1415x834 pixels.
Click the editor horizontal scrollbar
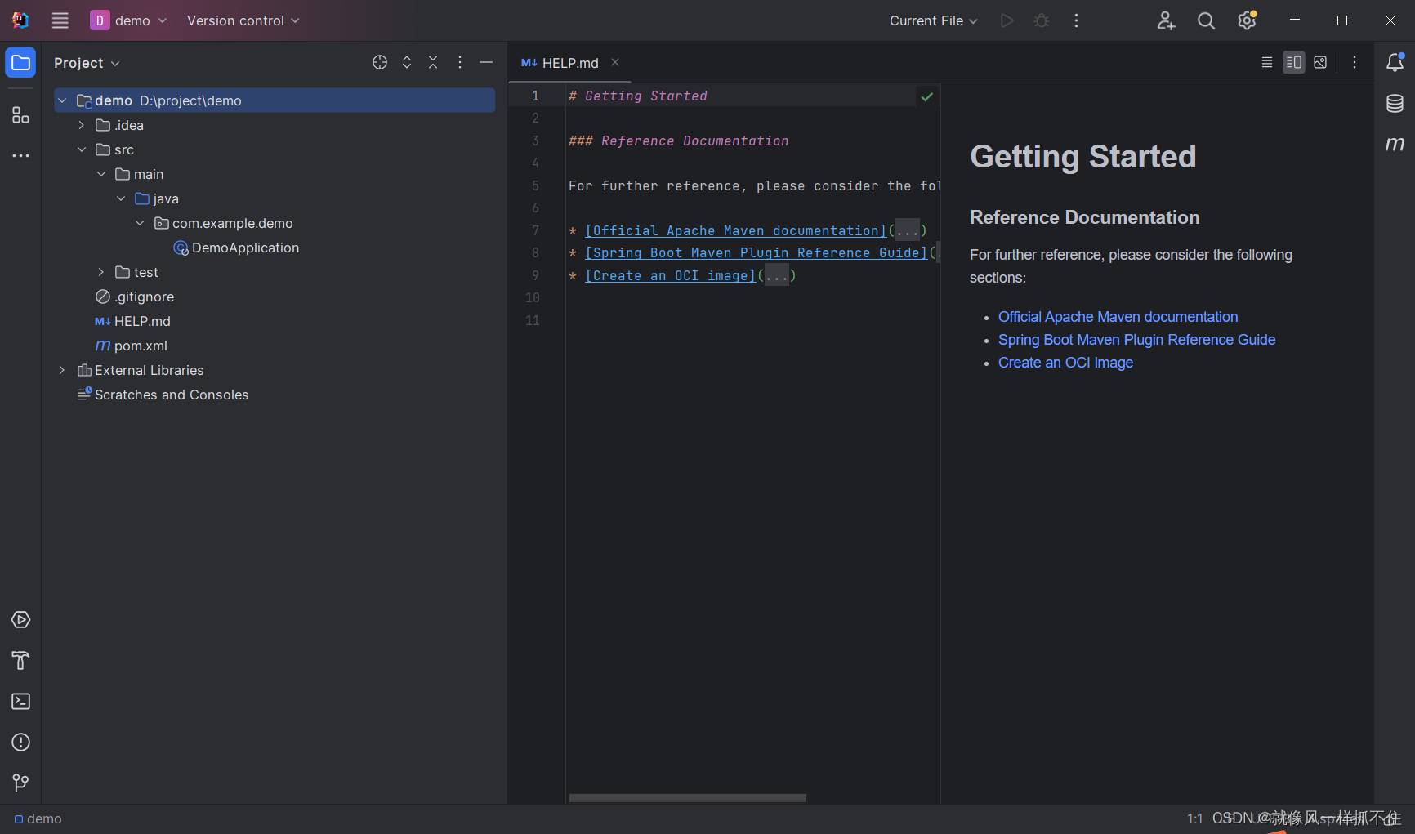687,798
